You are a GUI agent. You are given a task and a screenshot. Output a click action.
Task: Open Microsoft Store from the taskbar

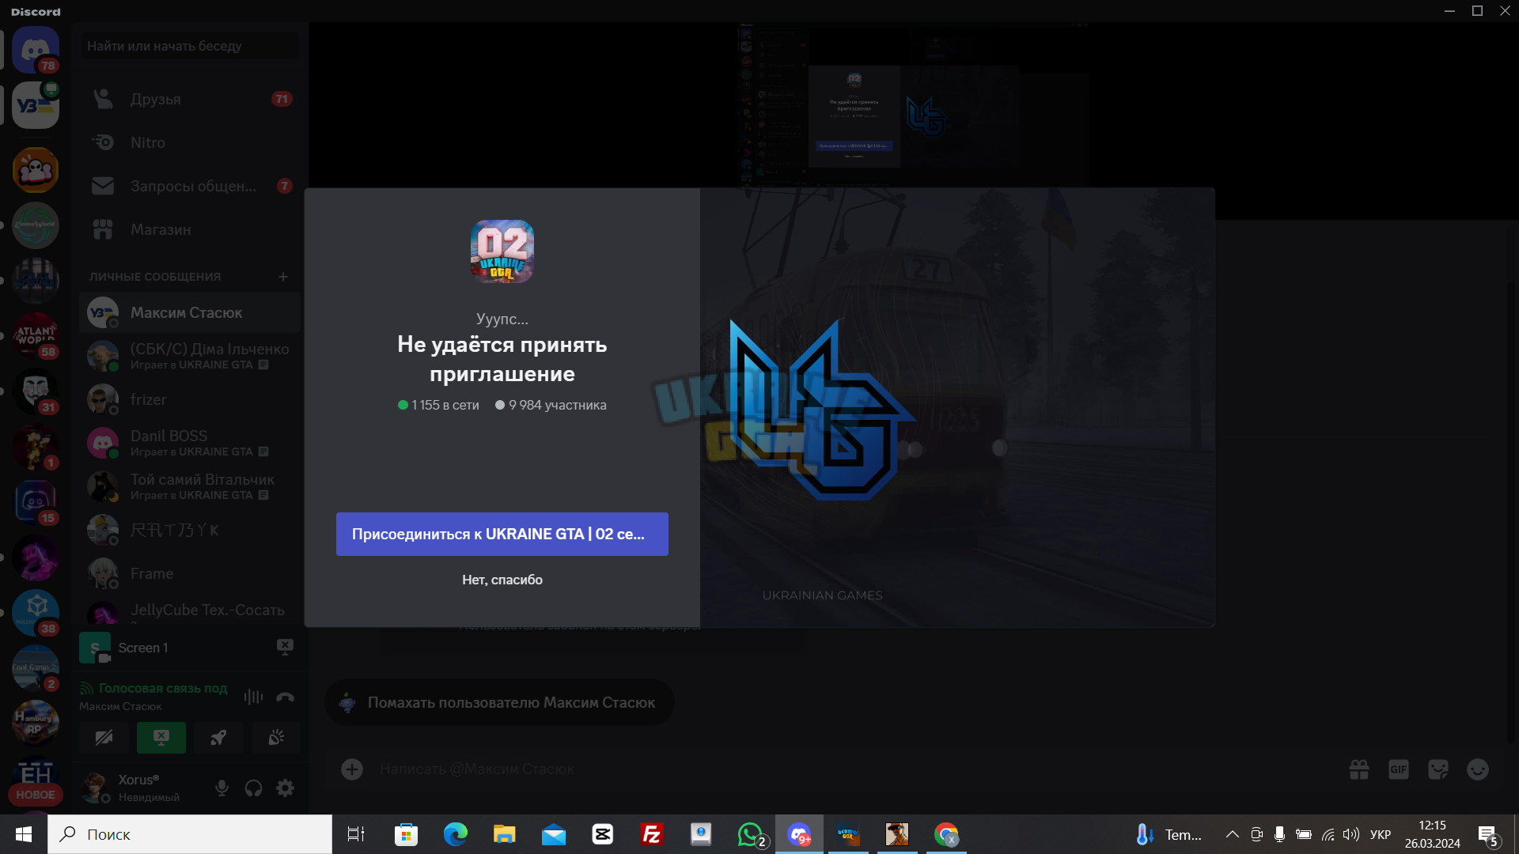(406, 834)
